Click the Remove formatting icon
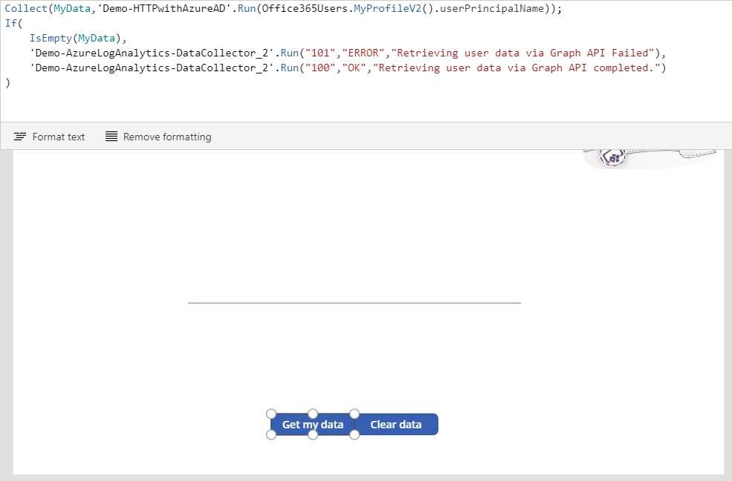 coord(112,136)
